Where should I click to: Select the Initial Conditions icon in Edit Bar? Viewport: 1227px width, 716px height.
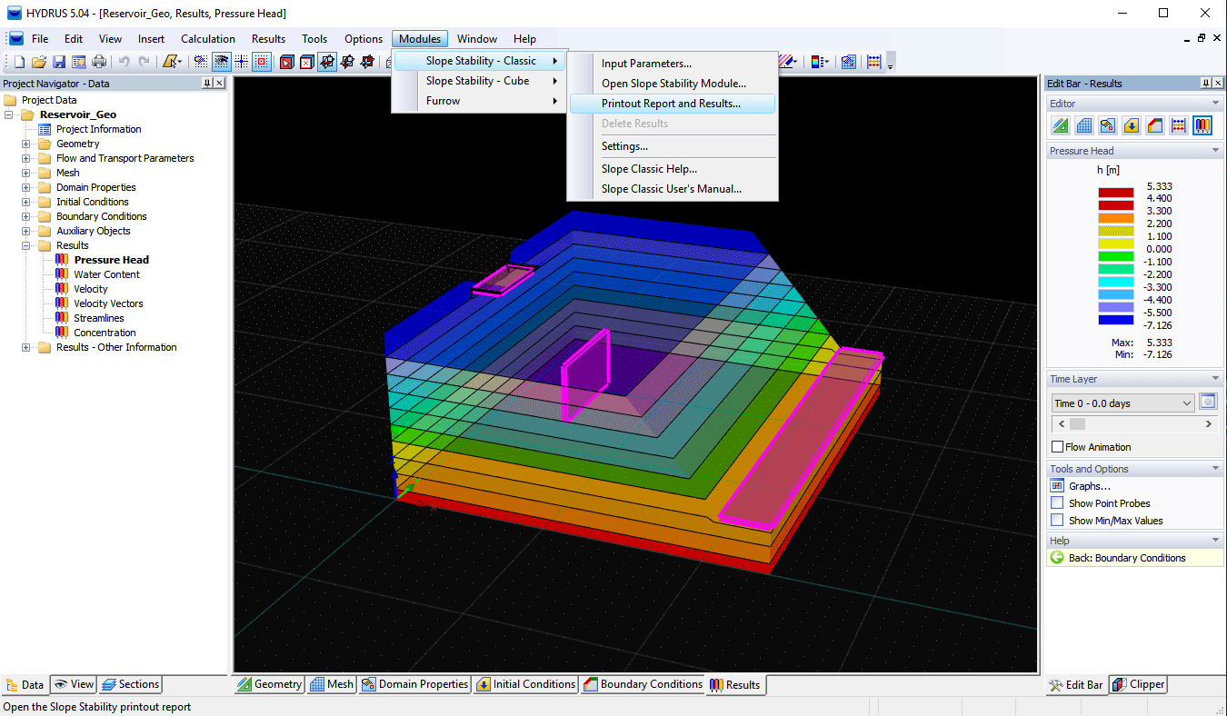pyautogui.click(x=1132, y=125)
